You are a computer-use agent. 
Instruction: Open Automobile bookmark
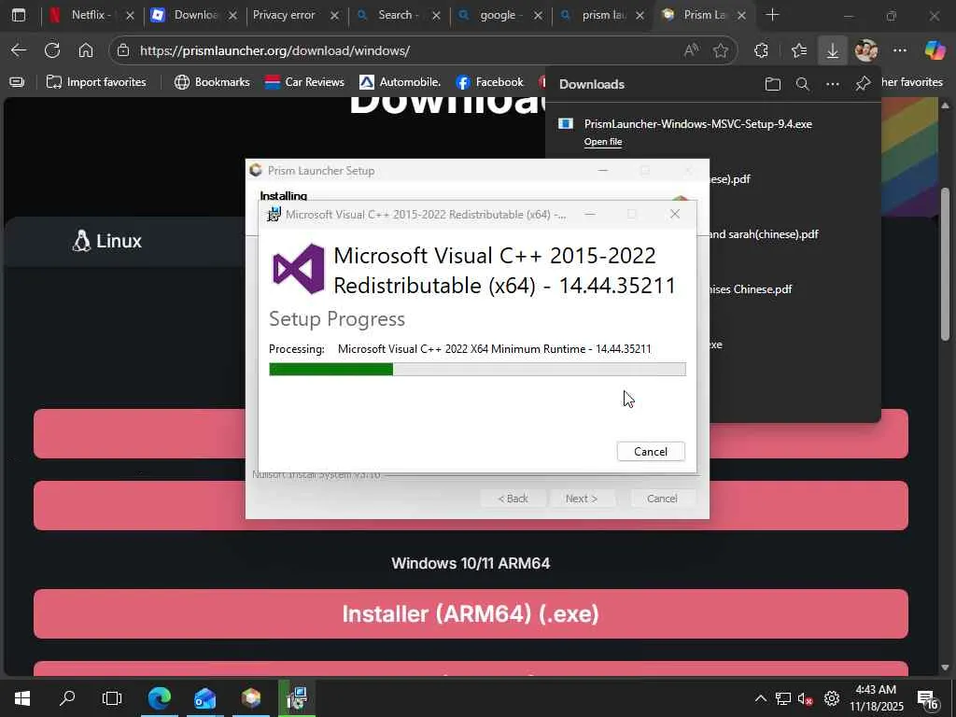pyautogui.click(x=400, y=82)
